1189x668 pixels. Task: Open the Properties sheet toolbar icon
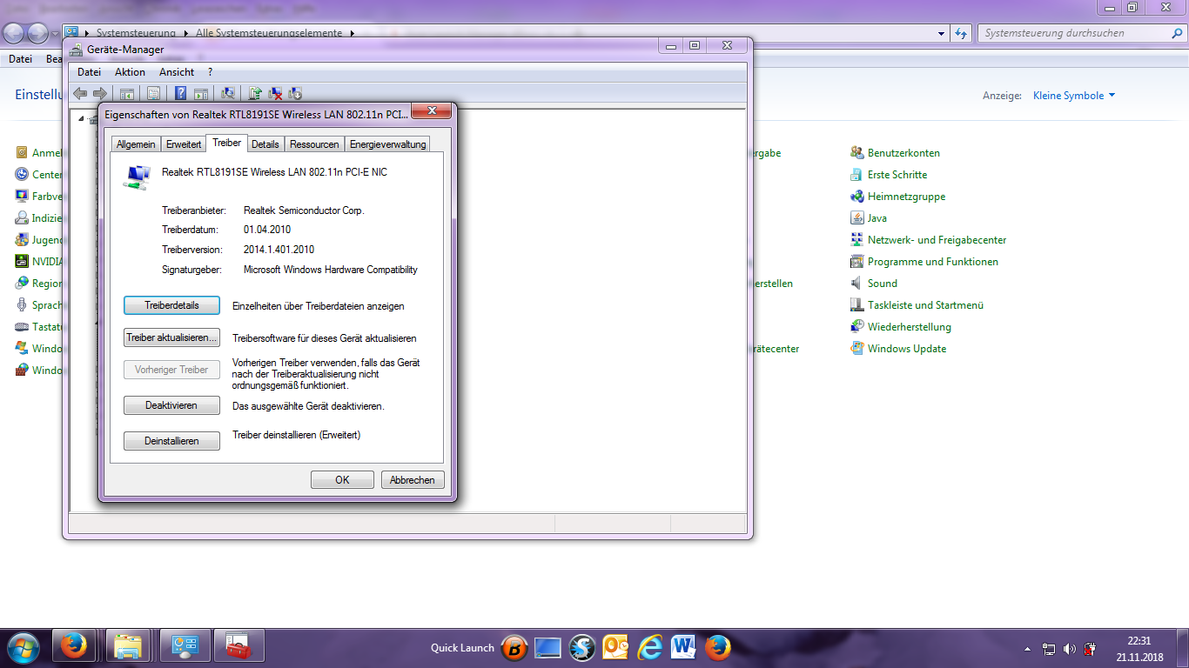pyautogui.click(x=154, y=93)
